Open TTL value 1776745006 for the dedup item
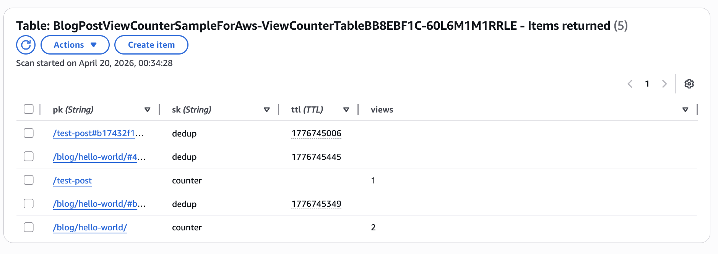The height and width of the screenshot is (254, 718). (x=316, y=133)
